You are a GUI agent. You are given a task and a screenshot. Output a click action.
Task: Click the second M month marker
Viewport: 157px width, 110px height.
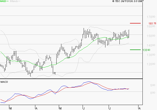tap(60, 108)
